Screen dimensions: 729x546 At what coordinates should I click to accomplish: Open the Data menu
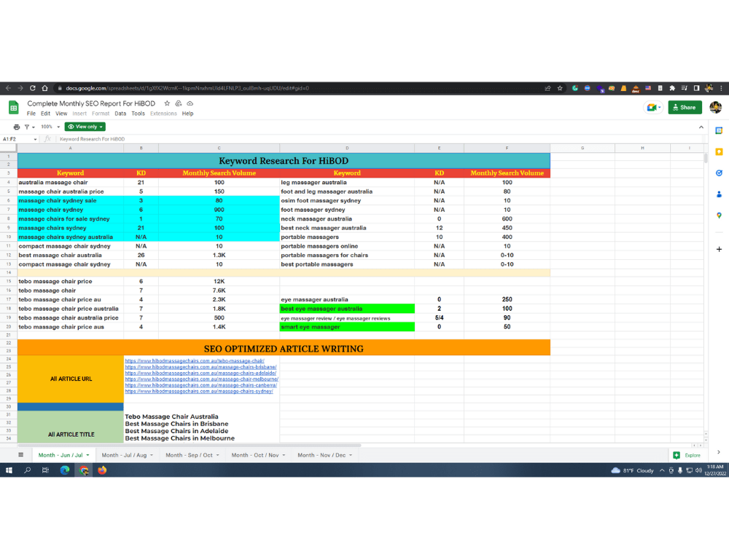120,114
